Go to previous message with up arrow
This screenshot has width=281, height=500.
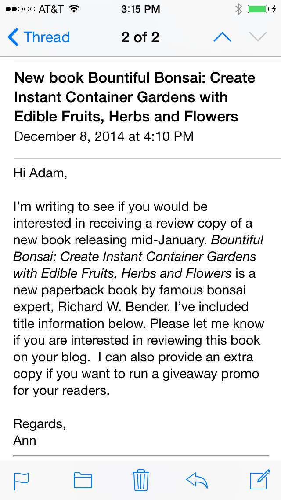click(x=222, y=37)
